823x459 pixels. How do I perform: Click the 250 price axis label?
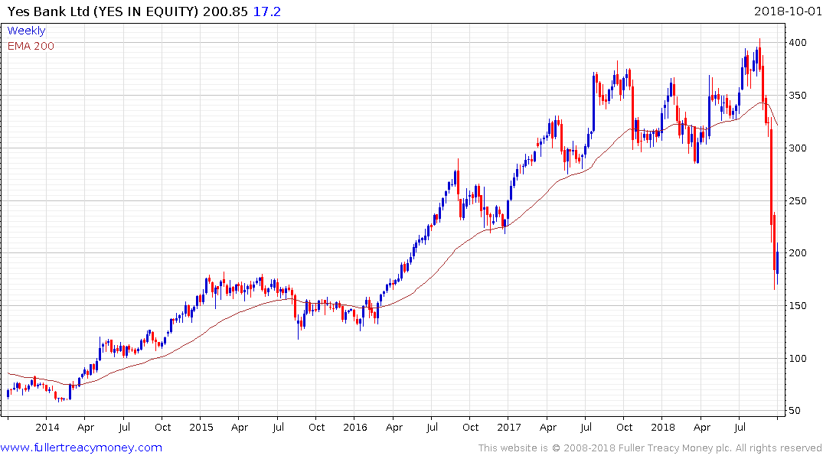pos(798,201)
